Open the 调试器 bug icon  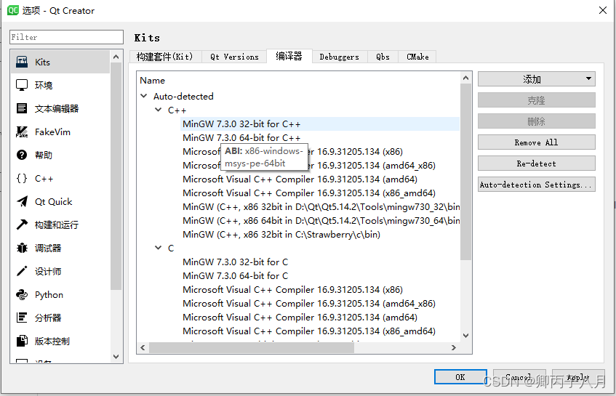pos(22,248)
